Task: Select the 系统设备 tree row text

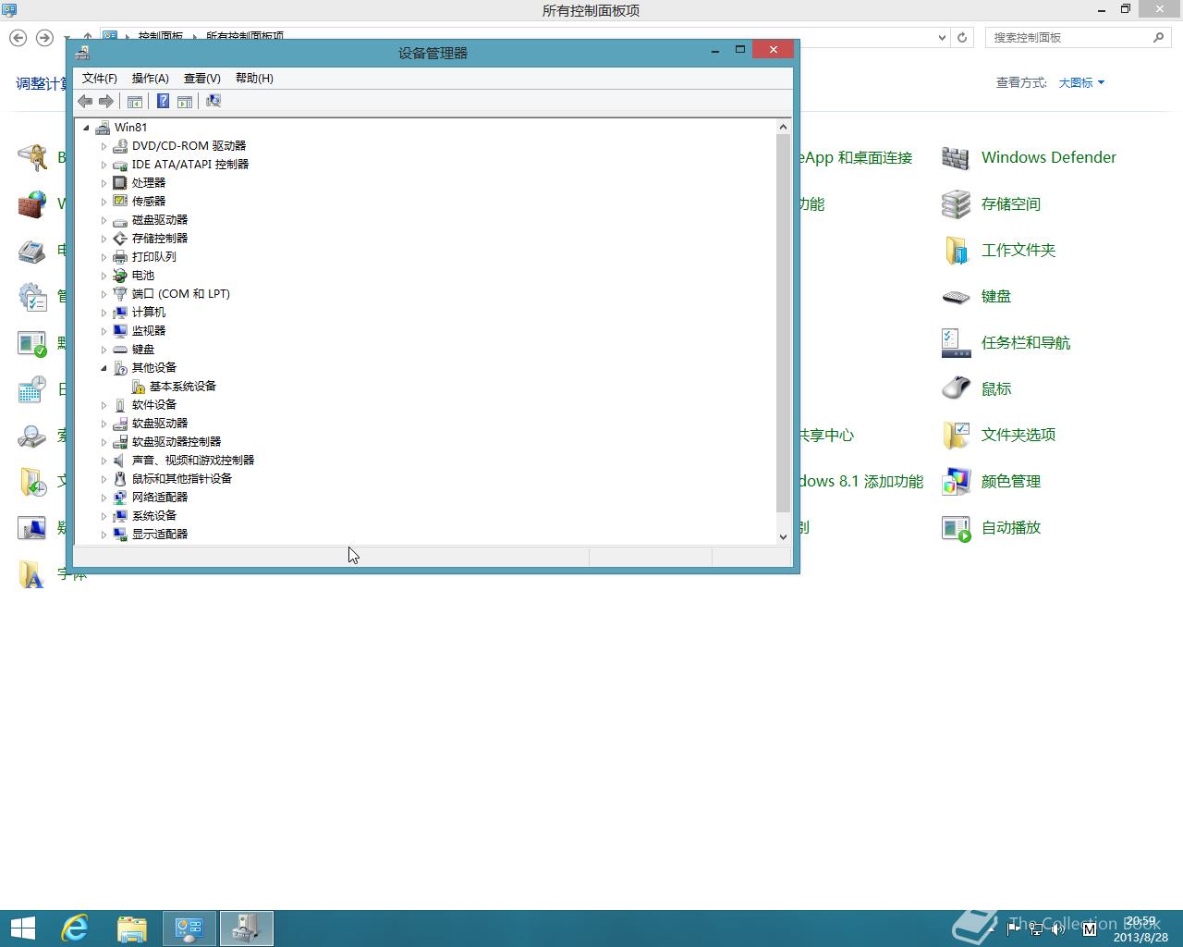Action: coord(154,515)
